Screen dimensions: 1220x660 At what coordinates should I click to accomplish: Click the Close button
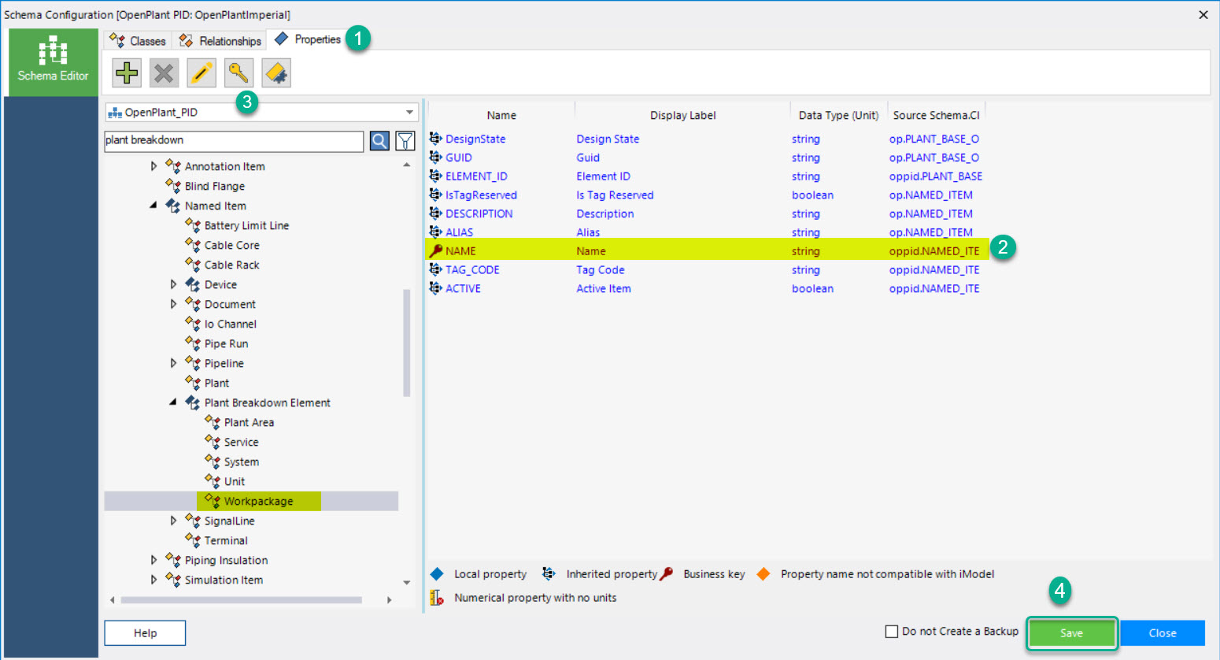pos(1163,633)
